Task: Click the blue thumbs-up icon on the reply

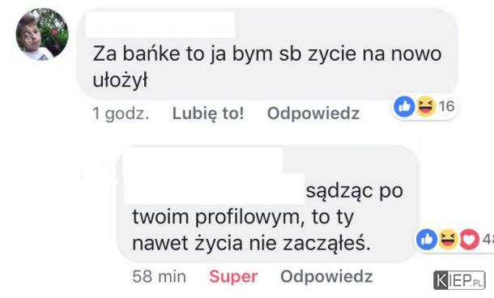Action: (427, 240)
